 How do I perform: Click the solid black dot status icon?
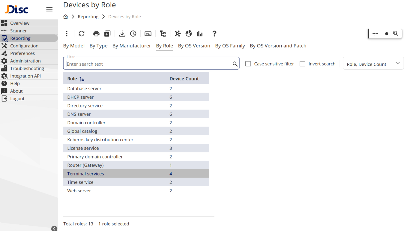tap(387, 34)
